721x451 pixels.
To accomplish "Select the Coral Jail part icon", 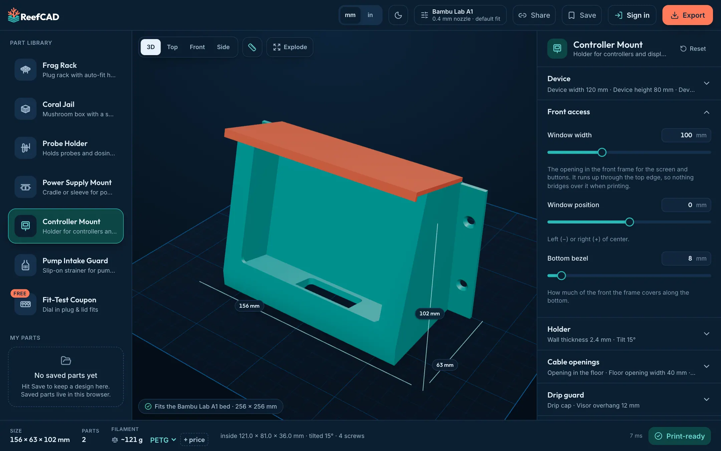I will [x=25, y=109].
